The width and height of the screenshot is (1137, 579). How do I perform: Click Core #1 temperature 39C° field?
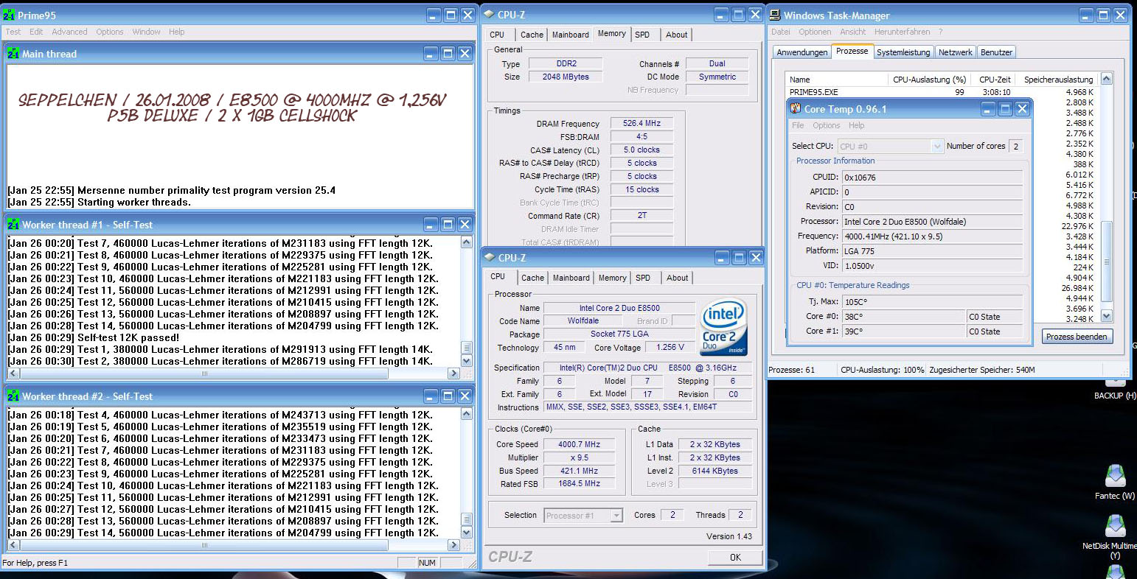coord(903,331)
